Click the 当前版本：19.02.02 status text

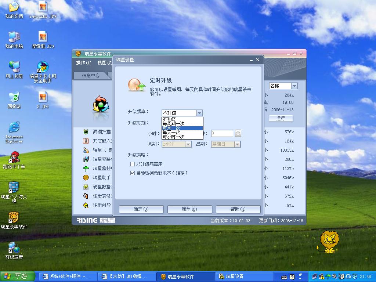coord(230,221)
